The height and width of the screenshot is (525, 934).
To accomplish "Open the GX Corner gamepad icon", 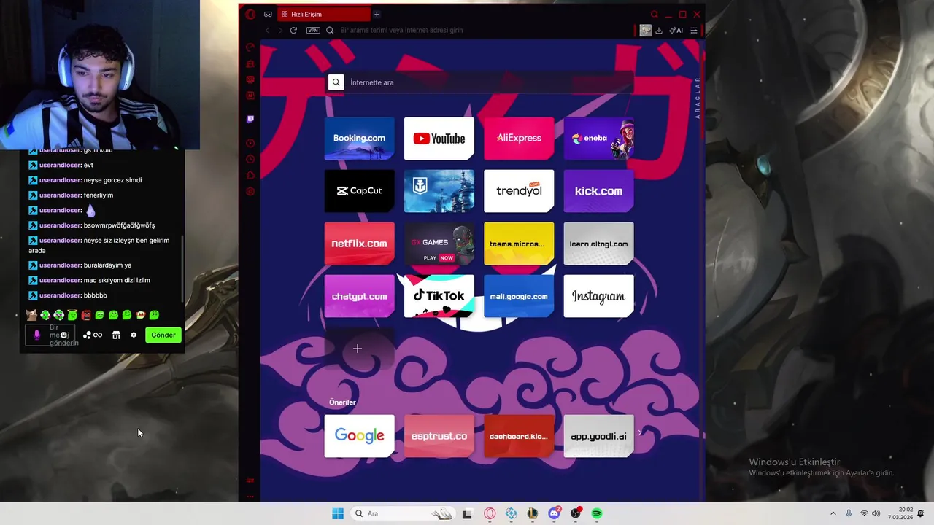I will click(x=268, y=14).
